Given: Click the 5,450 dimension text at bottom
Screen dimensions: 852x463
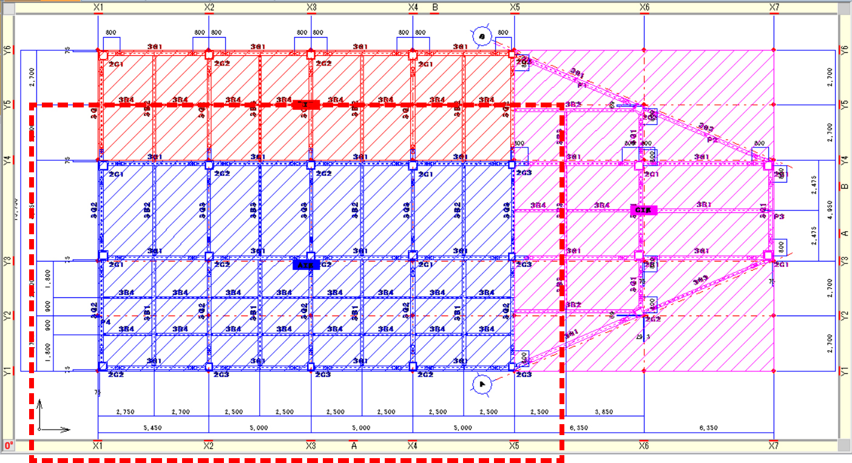Looking at the screenshot, I should 152,428.
